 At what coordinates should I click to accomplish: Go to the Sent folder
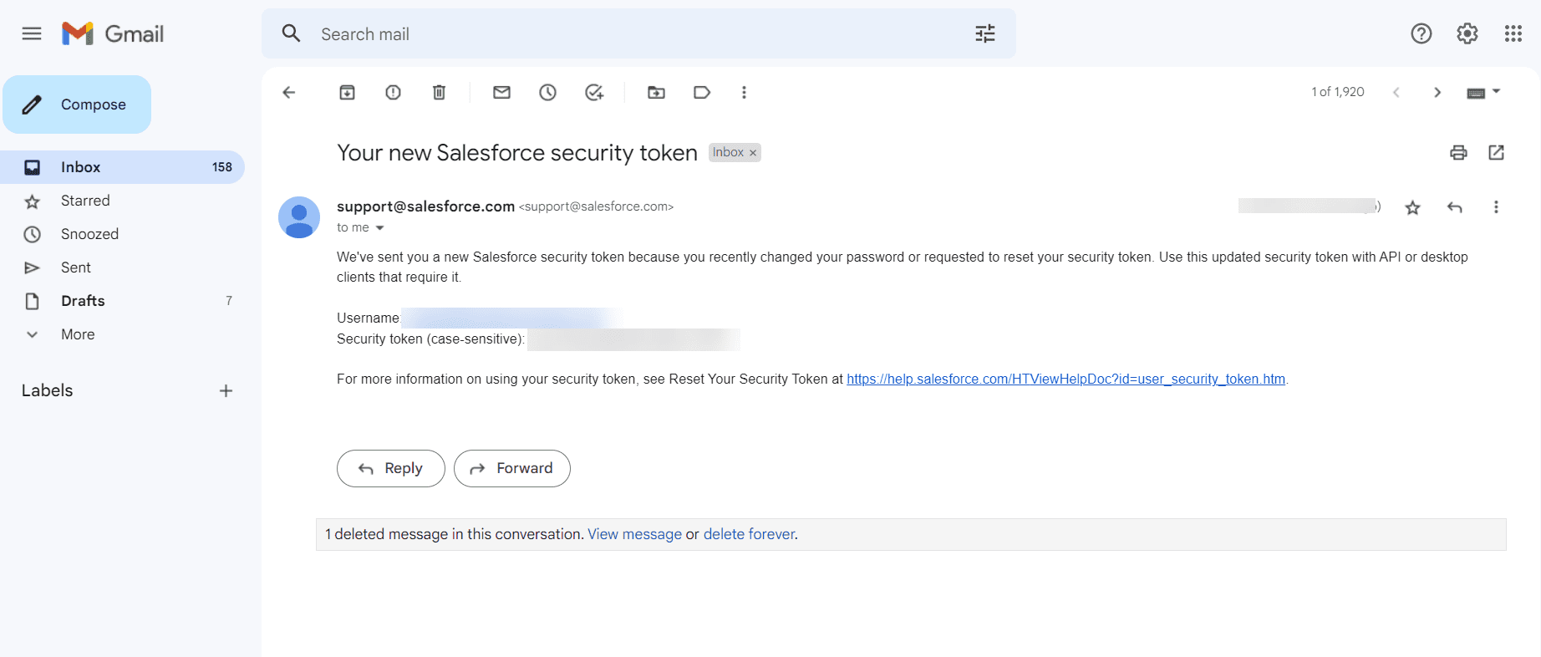click(76, 267)
